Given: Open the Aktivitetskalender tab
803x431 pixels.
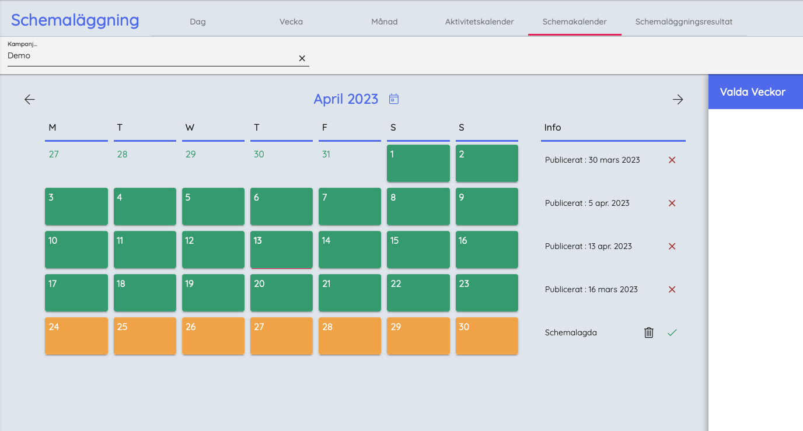Looking at the screenshot, I should 479,22.
